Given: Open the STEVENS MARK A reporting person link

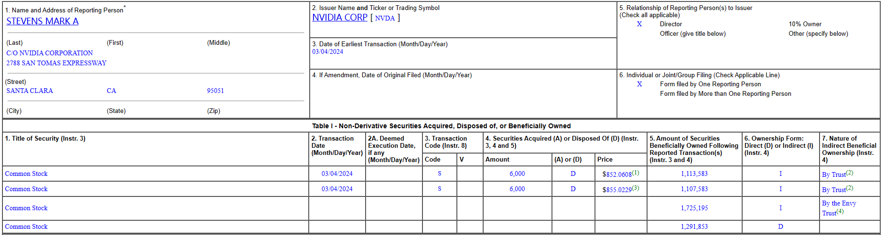Looking at the screenshot, I should pos(42,21).
